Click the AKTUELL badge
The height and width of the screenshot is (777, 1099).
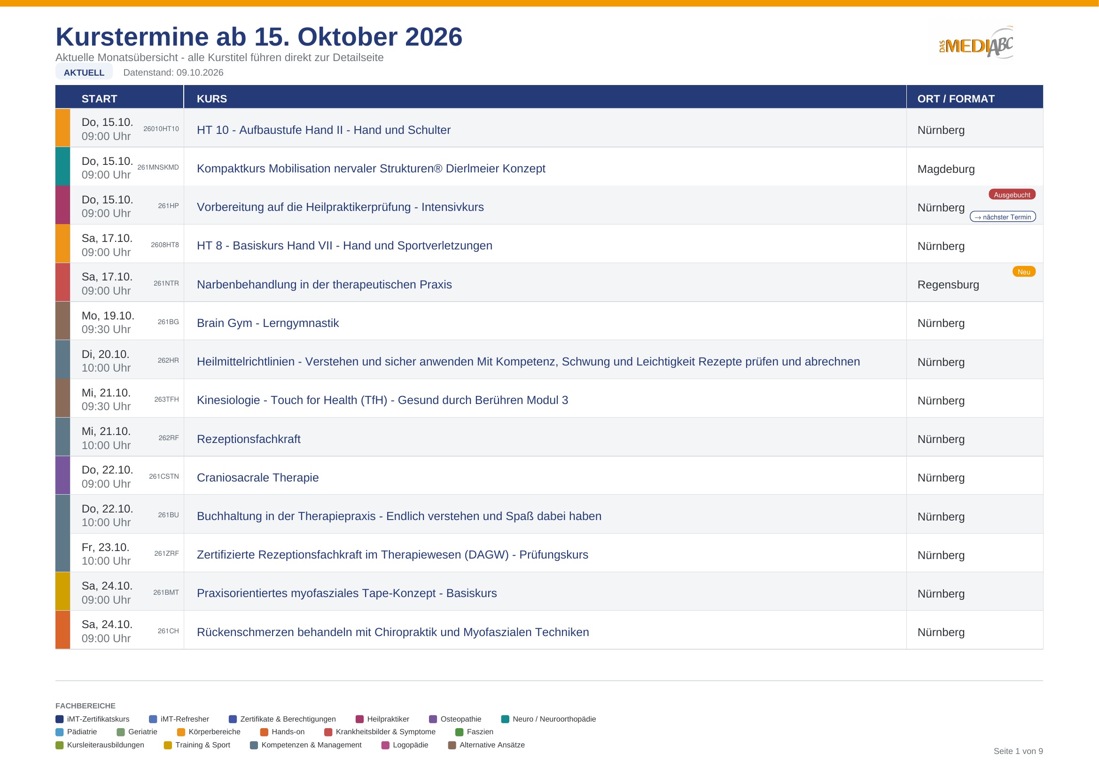[84, 72]
